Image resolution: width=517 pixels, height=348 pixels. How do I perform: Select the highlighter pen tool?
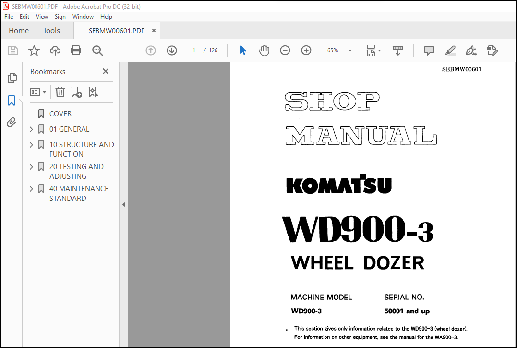coord(450,50)
